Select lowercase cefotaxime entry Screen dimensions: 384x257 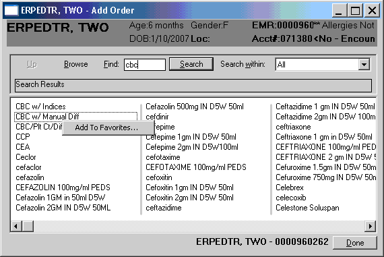tap(163, 157)
